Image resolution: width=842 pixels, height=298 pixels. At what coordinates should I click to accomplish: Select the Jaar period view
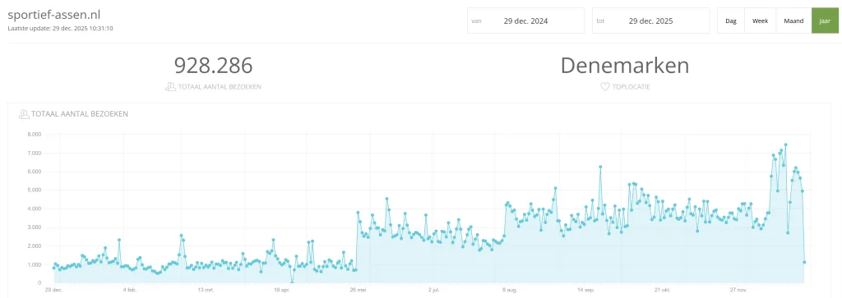824,21
